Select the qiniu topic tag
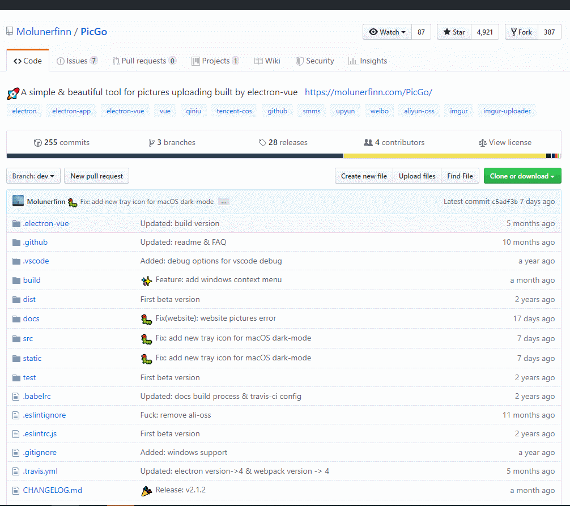Viewport: 570px width, 506px height. [193, 111]
